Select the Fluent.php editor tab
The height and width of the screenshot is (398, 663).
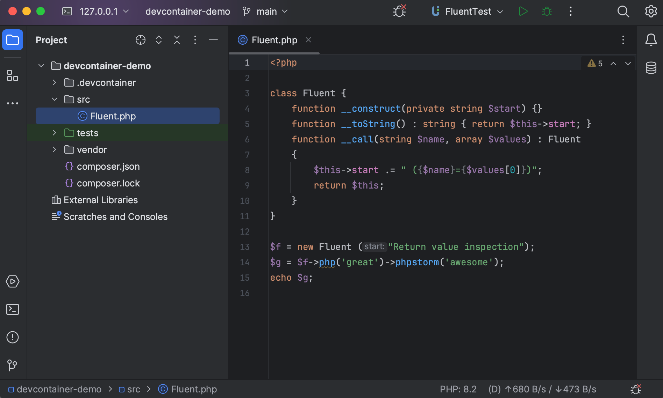(274, 40)
